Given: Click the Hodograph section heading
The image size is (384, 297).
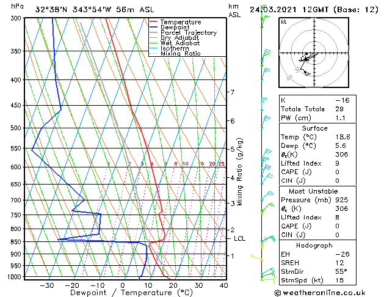Looking at the screenshot, I should (314, 246).
